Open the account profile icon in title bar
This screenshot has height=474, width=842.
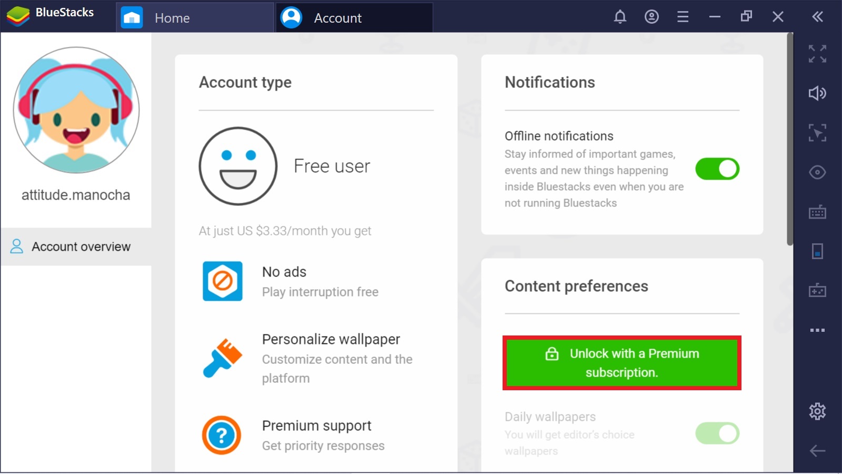[651, 17]
